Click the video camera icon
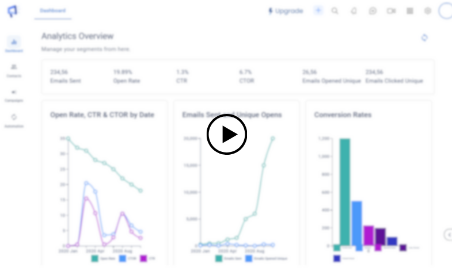 [391, 11]
